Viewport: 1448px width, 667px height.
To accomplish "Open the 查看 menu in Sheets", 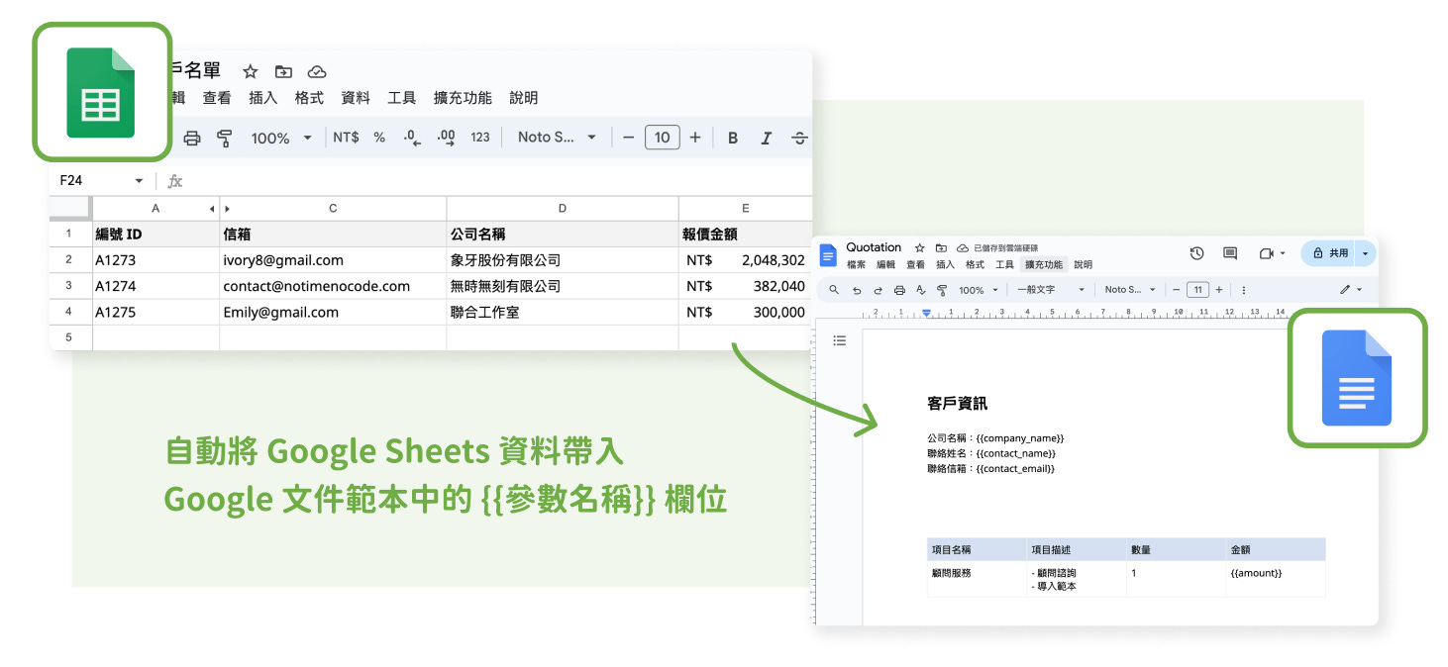I will [x=217, y=98].
